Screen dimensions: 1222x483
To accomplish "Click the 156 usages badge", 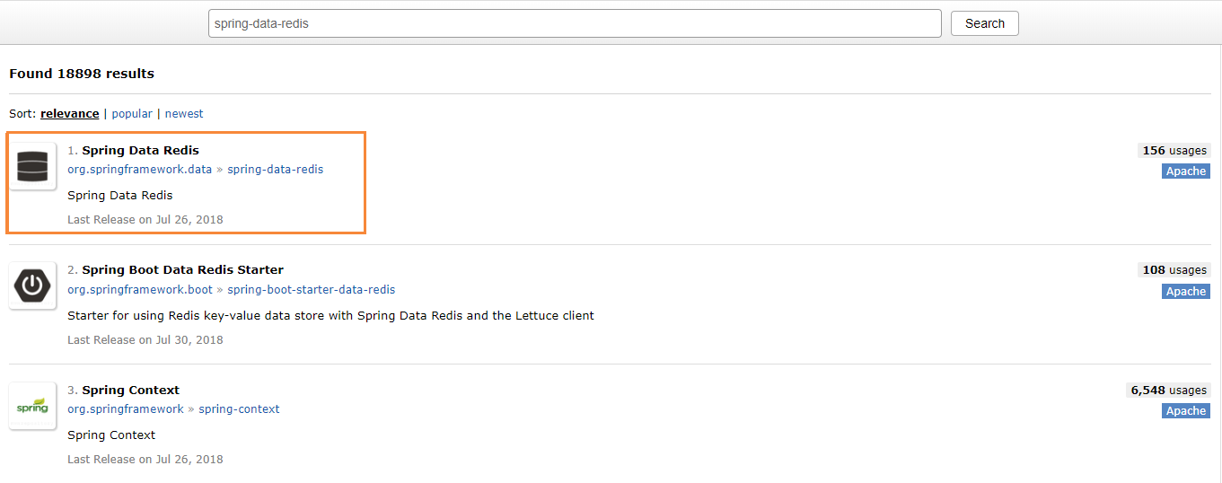I will (x=1174, y=151).
